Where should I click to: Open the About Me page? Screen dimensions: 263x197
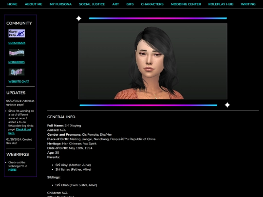tap(34, 4)
